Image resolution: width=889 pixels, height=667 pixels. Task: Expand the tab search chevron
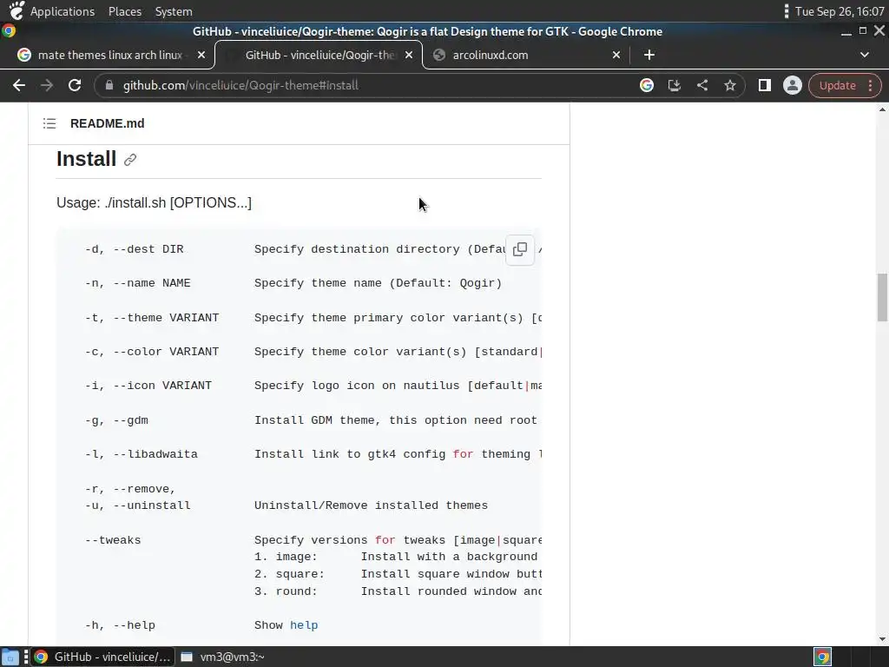864,55
